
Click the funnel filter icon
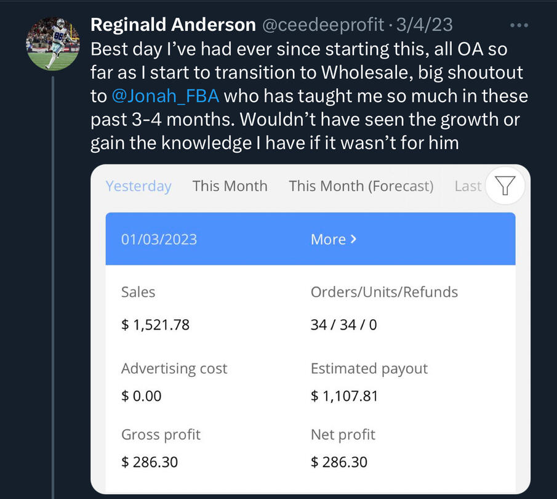coord(505,185)
